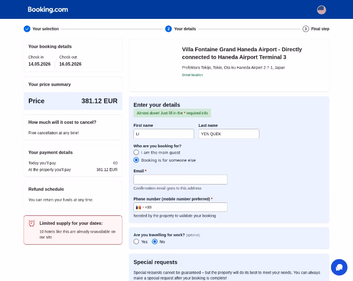The image size is (353, 281).
Task: Click Almost done required info banner
Action: coord(172,113)
